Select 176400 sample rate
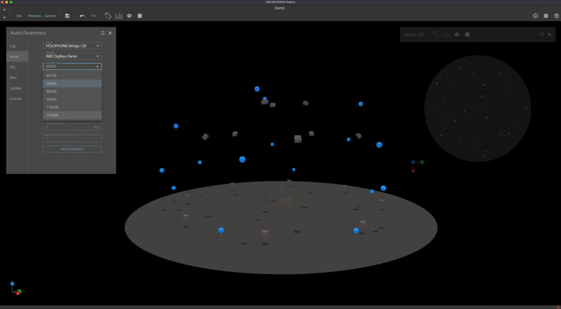The image size is (561, 309). point(72,107)
